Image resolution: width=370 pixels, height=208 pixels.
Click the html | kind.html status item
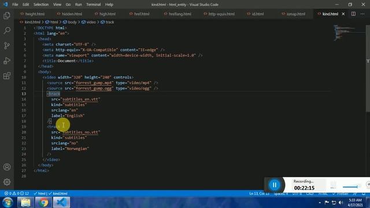coord(51,194)
